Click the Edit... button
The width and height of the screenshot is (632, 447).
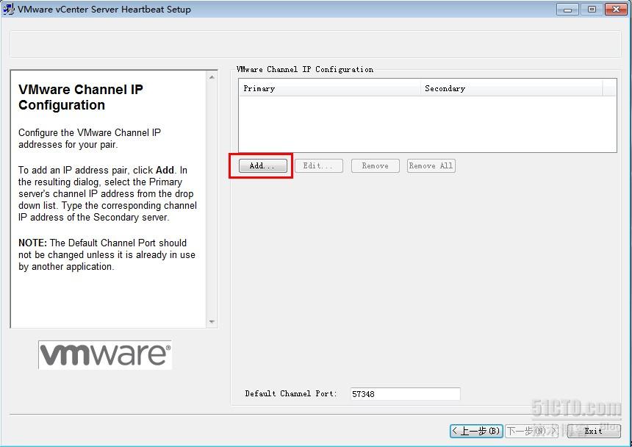tap(318, 165)
